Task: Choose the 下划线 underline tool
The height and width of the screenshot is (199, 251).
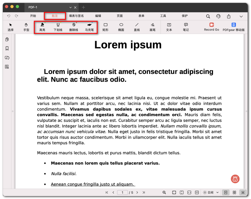Action: coord(58,27)
